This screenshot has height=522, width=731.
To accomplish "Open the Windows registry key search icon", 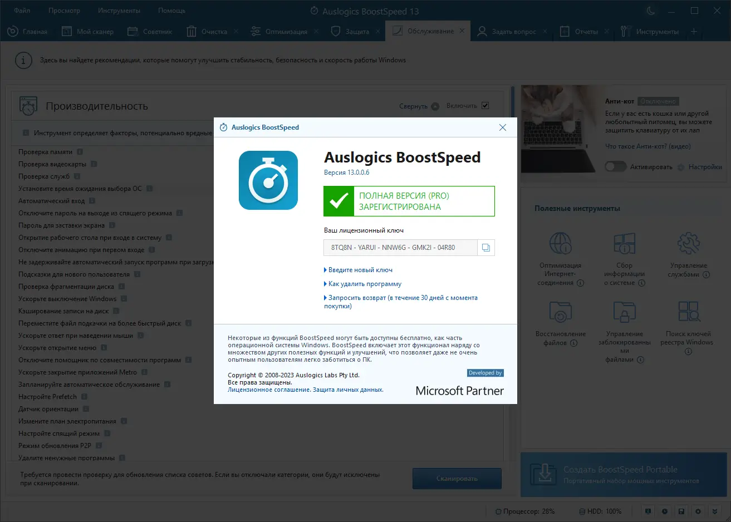I will click(689, 312).
